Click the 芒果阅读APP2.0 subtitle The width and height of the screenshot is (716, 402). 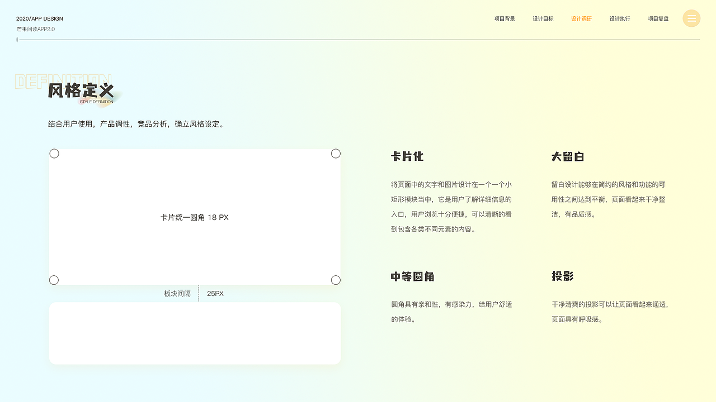pyautogui.click(x=37, y=28)
